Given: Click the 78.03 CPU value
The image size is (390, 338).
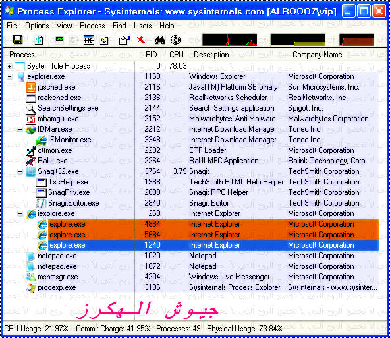Looking at the screenshot, I should 178,66.
